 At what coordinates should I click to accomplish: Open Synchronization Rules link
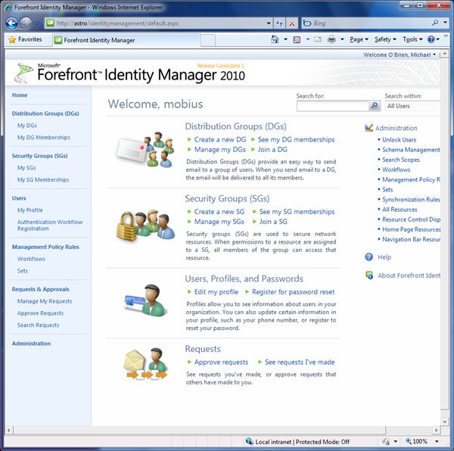[x=411, y=200]
